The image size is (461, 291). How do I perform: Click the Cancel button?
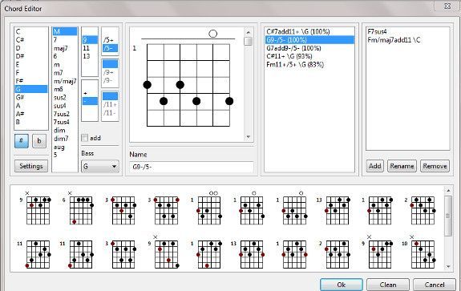tap(435, 285)
